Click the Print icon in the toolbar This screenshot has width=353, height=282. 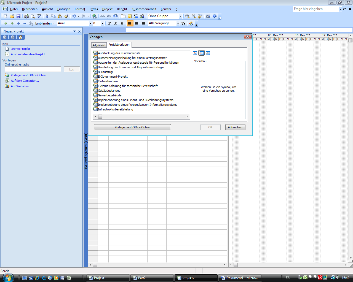pos(26,16)
